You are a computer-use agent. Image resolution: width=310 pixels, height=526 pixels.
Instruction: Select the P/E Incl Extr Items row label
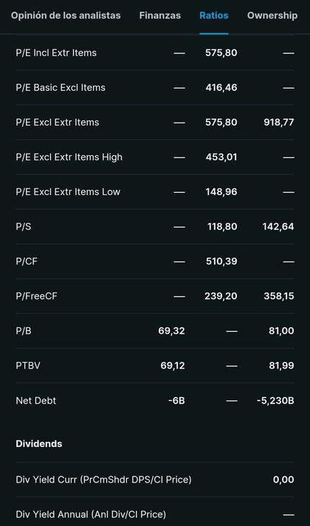pos(56,52)
